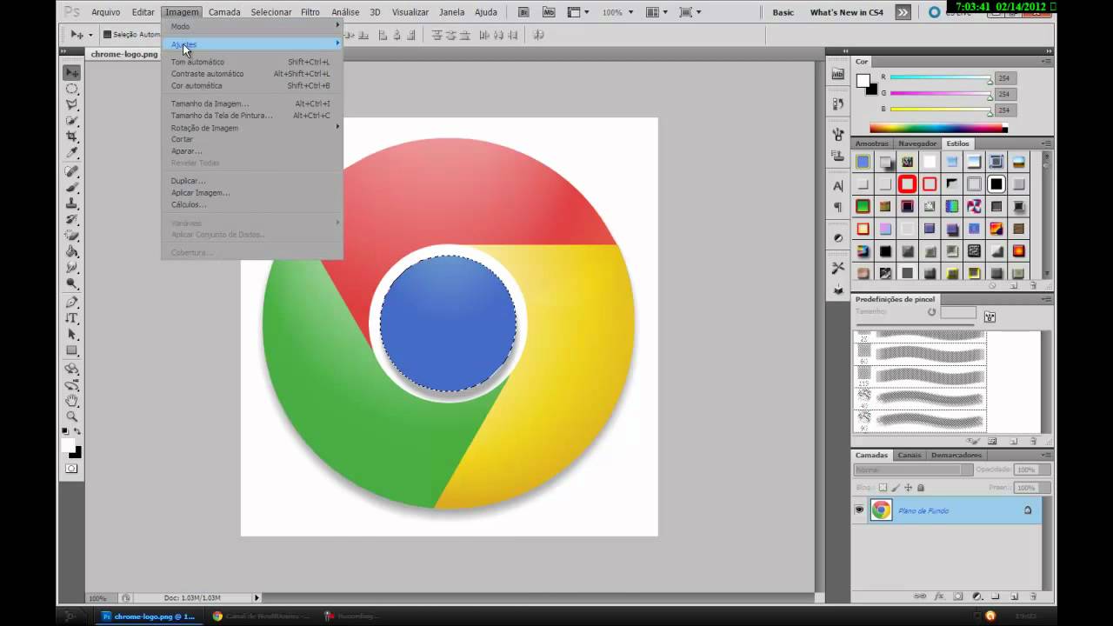
Task: Select the Rectangle shape tool
Action: tap(72, 351)
